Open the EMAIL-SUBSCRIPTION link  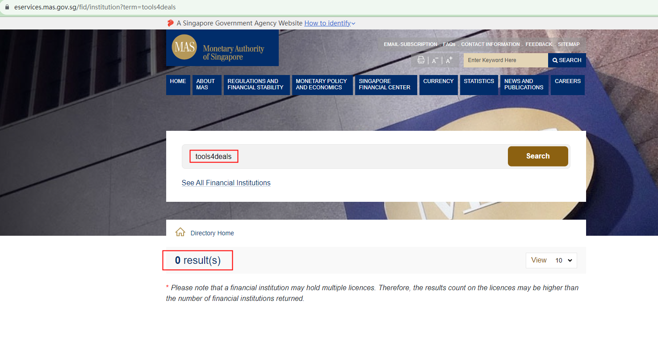click(411, 44)
